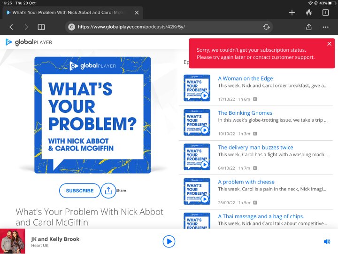The image size is (338, 254).
Task: Open the three-dot browser menu
Action: [325, 27]
